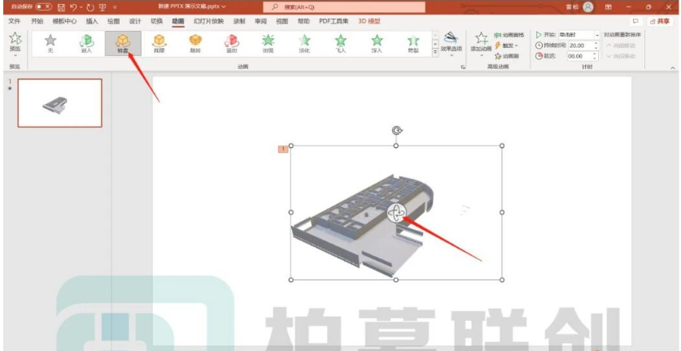Image resolution: width=681 pixels, height=351 pixels.
Task: Apply the 进入 (Arrive) 3D animation
Action: (x=87, y=43)
